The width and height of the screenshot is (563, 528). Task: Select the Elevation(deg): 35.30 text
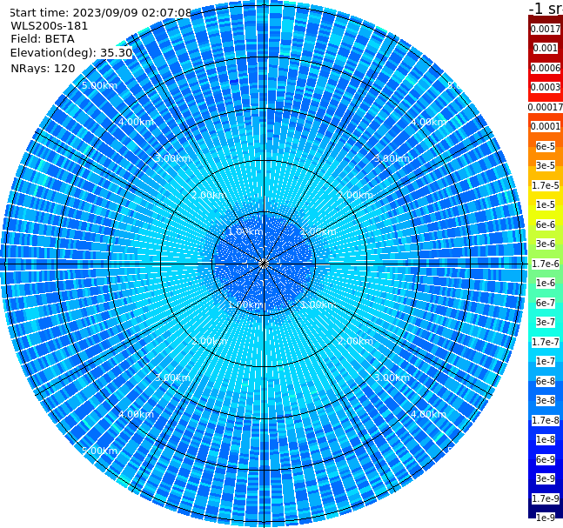tap(71, 53)
